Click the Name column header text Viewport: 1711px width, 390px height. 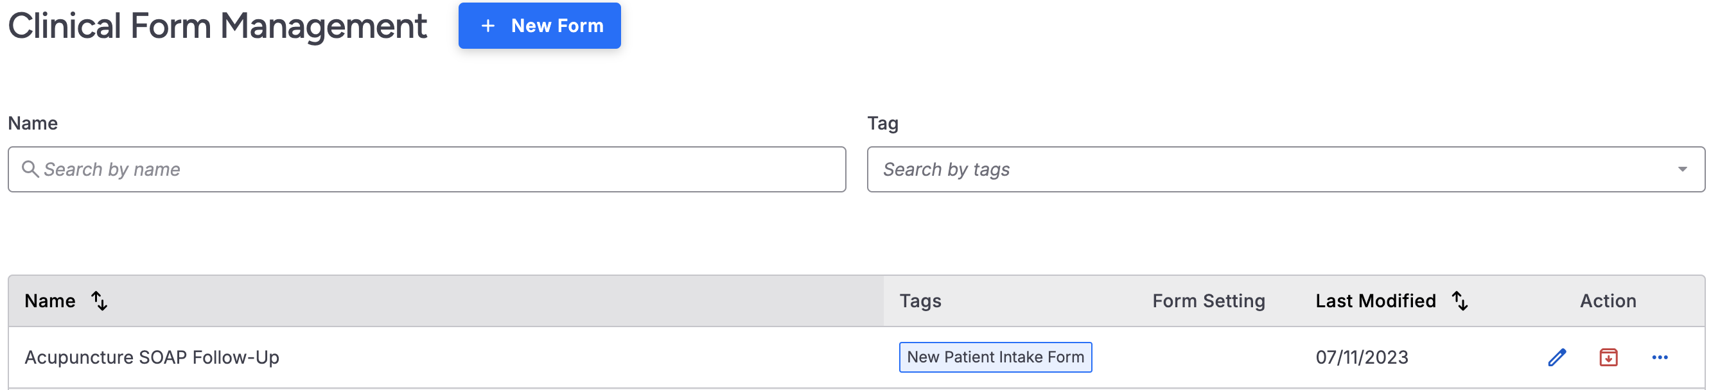(50, 301)
